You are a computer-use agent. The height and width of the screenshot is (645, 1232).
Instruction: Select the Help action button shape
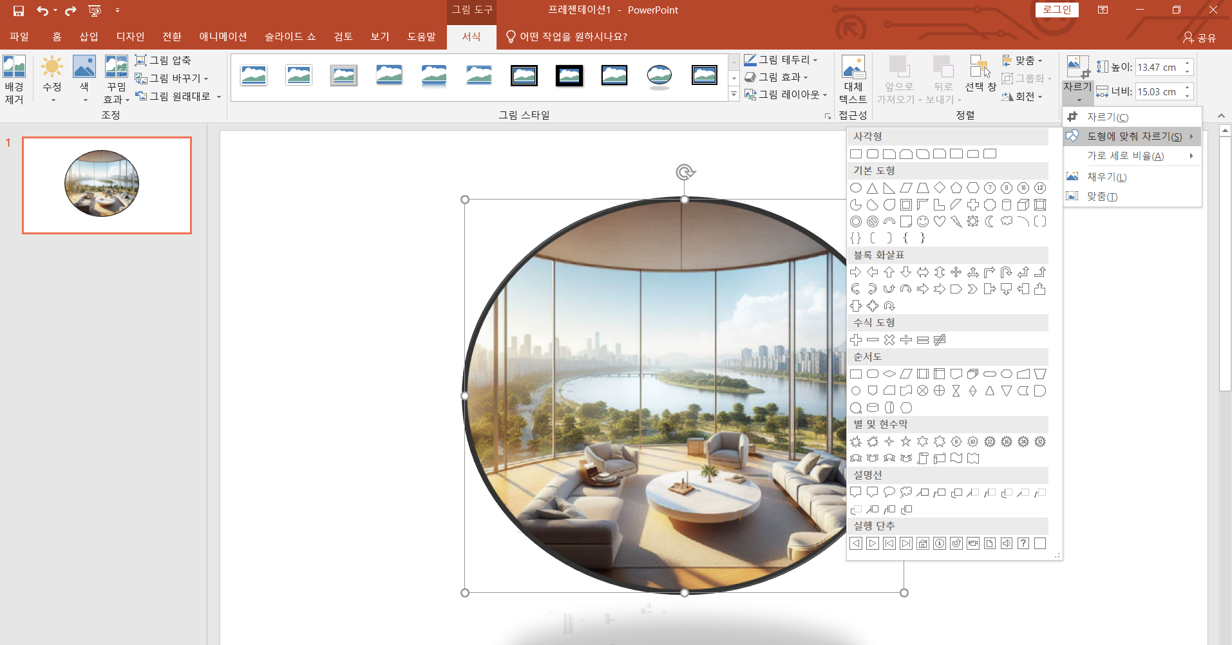tap(1023, 543)
